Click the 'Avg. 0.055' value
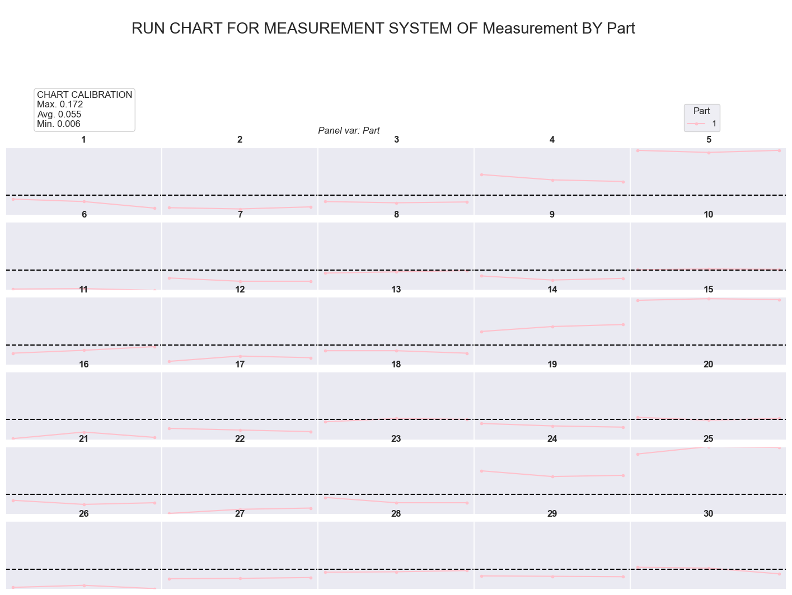This screenshot has width=792, height=595. [59, 114]
